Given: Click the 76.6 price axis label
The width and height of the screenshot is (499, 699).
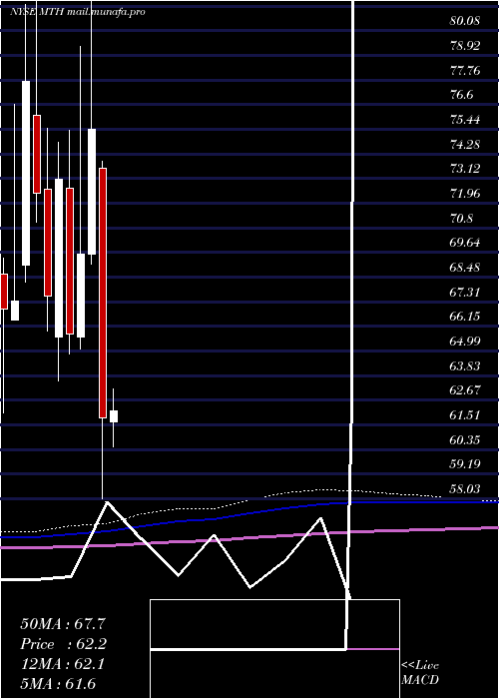Looking at the screenshot, I should (x=461, y=95).
